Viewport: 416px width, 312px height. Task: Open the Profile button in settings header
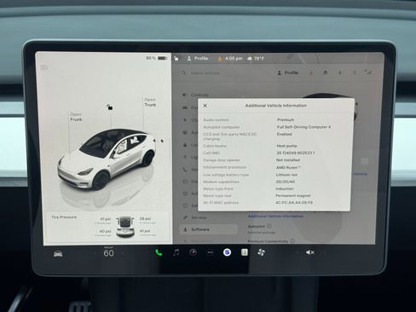pyautogui.click(x=287, y=72)
